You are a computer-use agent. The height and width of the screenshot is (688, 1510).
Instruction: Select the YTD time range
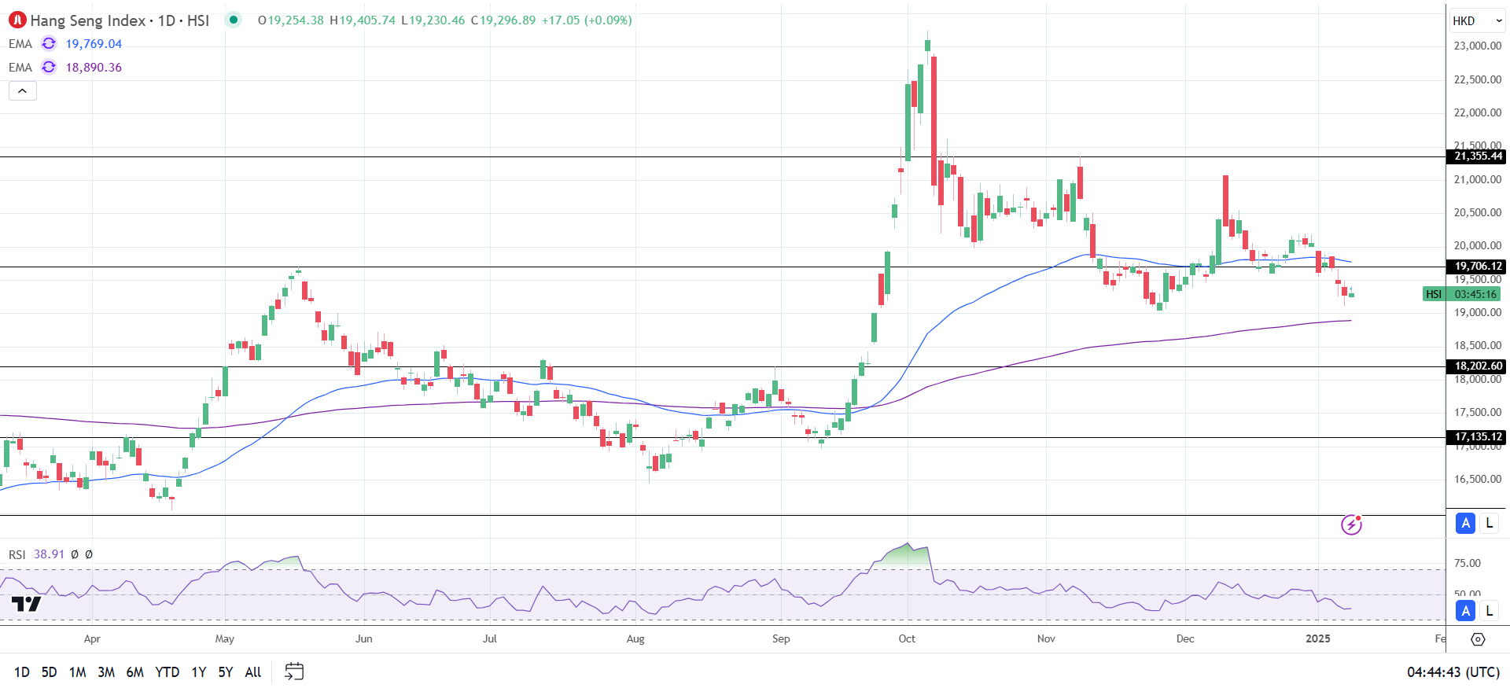167,672
